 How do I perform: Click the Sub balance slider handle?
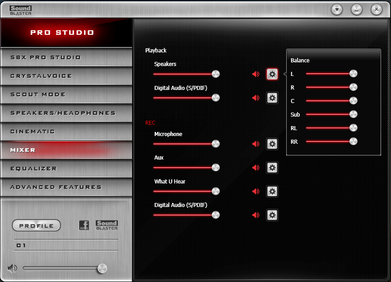tap(354, 114)
